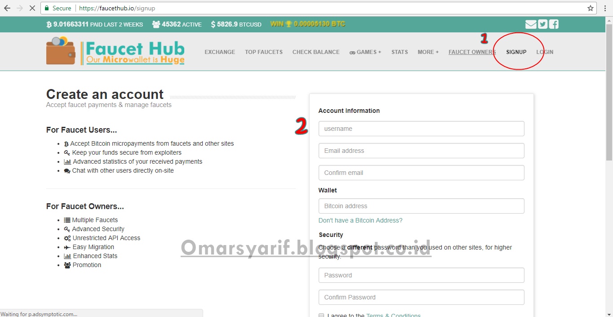The height and width of the screenshot is (317, 613).
Task: Click the browser back arrow
Action: pyautogui.click(x=7, y=8)
